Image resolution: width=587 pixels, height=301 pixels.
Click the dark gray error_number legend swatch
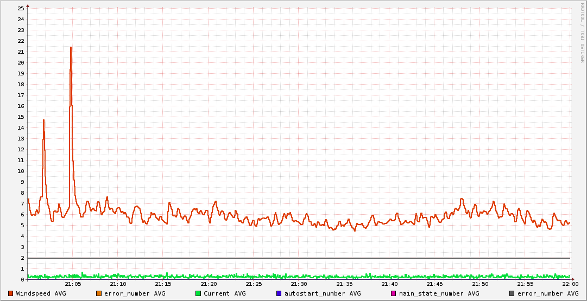click(512, 293)
